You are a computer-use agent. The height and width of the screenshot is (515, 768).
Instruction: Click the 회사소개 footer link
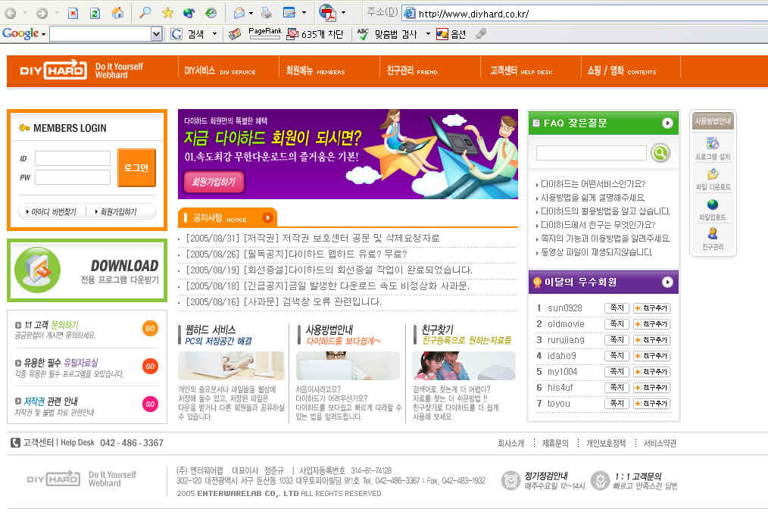[510, 443]
